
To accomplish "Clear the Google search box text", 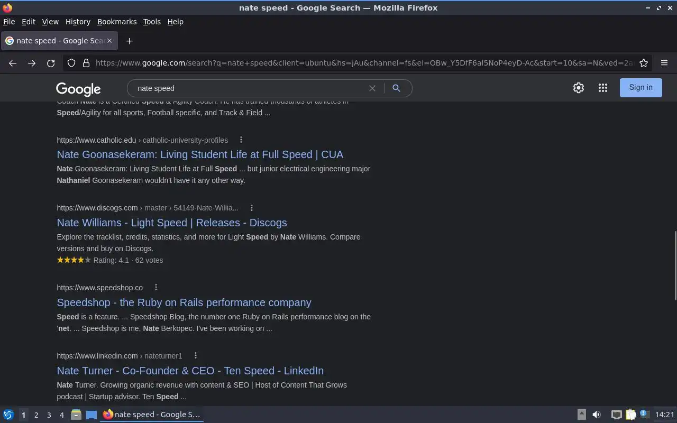I will point(372,88).
